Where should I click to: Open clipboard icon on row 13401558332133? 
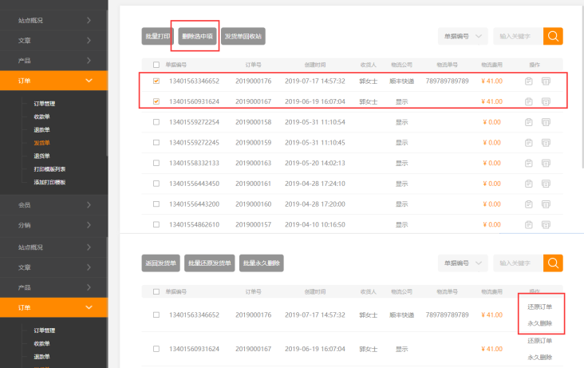coord(529,163)
